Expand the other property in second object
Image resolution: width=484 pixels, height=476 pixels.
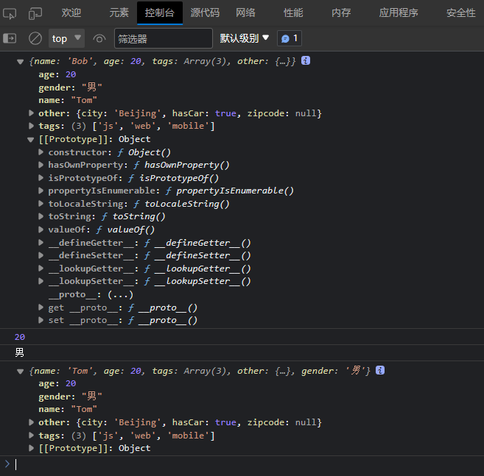pyautogui.click(x=31, y=422)
